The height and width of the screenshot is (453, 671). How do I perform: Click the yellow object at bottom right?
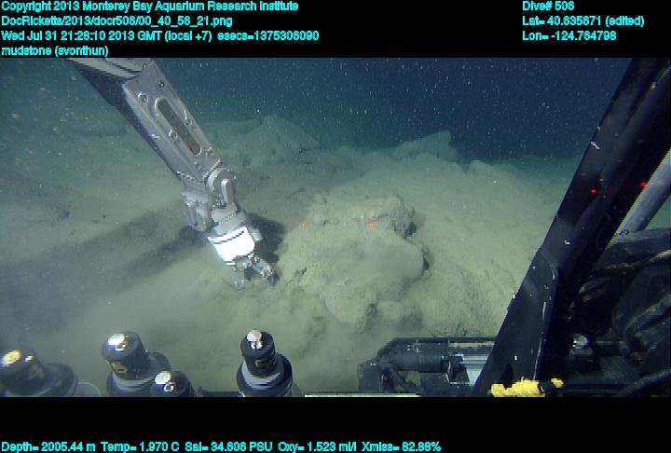pyautogui.click(x=526, y=386)
